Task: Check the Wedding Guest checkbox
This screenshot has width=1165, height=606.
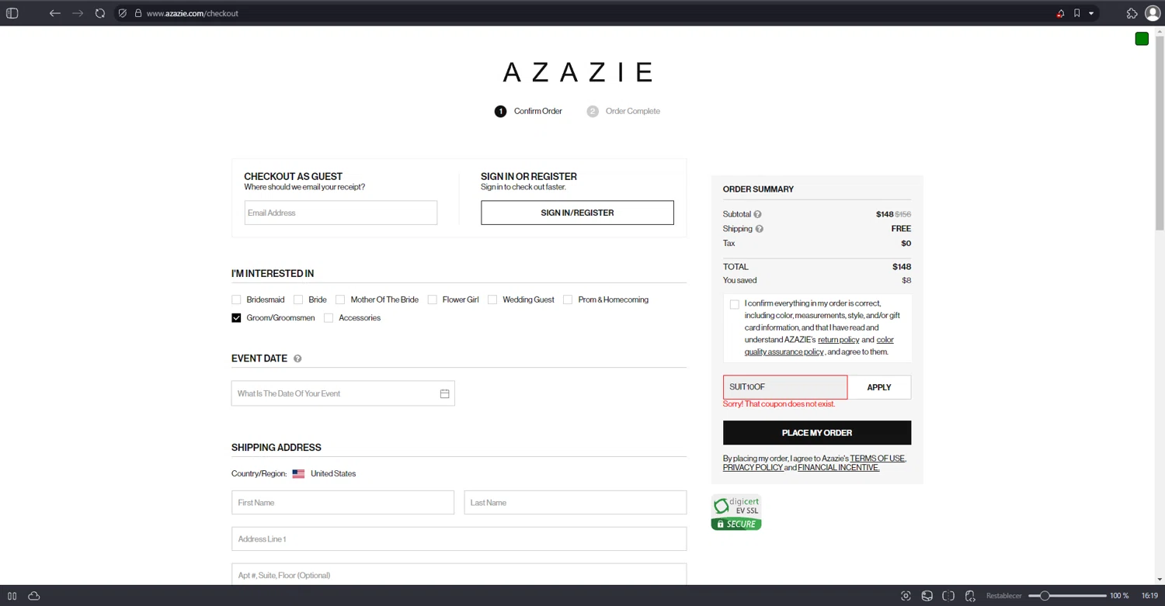Action: tap(492, 300)
